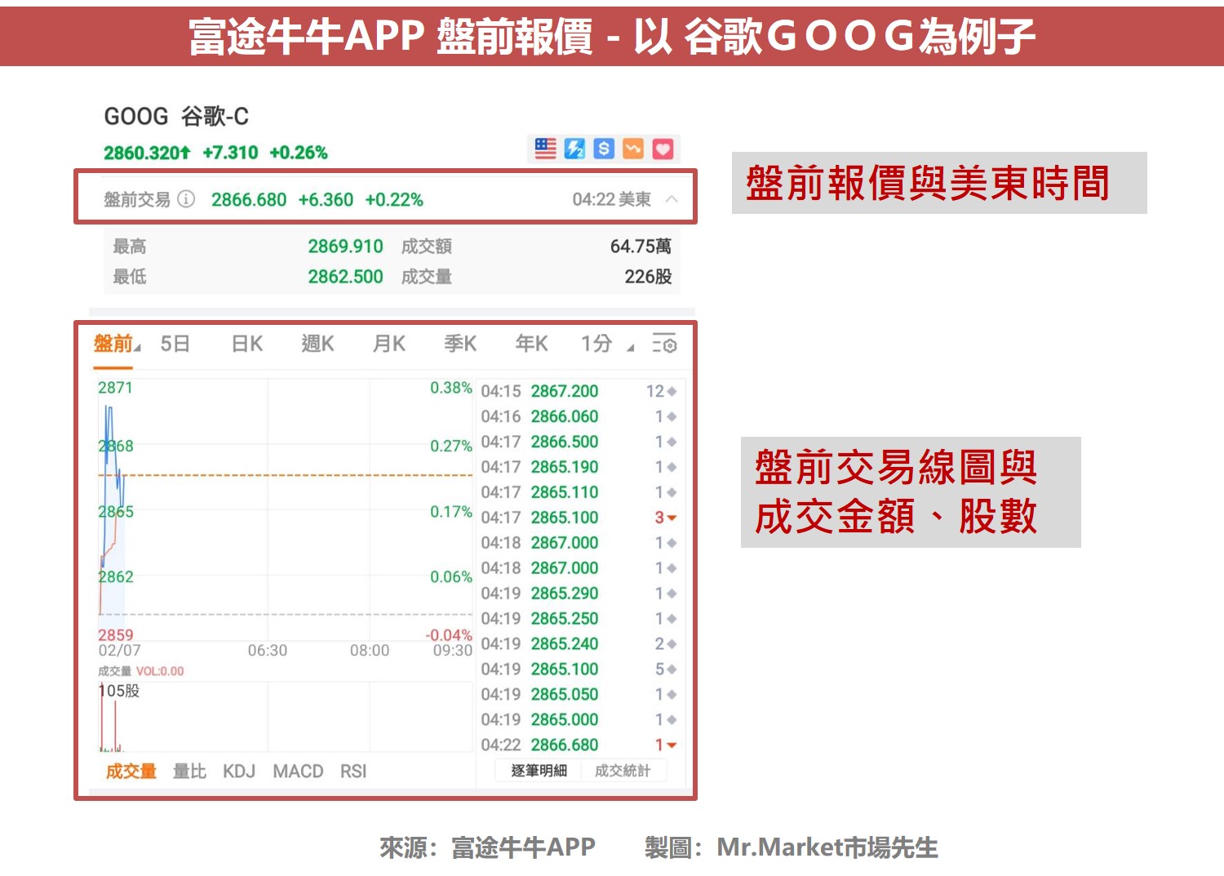Click the 成交量 VOL:0.00 label

pos(140,671)
